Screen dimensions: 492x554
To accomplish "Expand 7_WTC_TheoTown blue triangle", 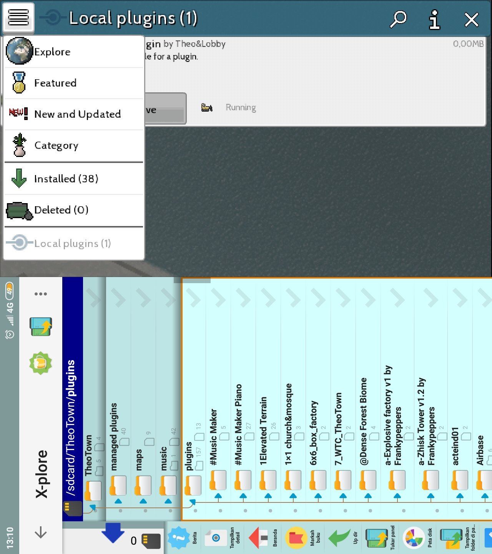I will [343, 496].
